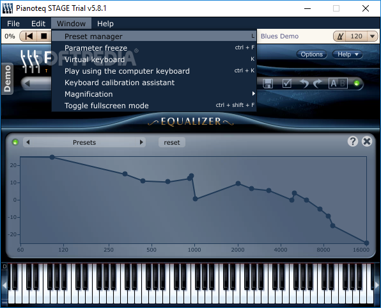Choose Preset manager menu entry
Image resolution: width=381 pixels, height=308 pixels.
(154, 36)
